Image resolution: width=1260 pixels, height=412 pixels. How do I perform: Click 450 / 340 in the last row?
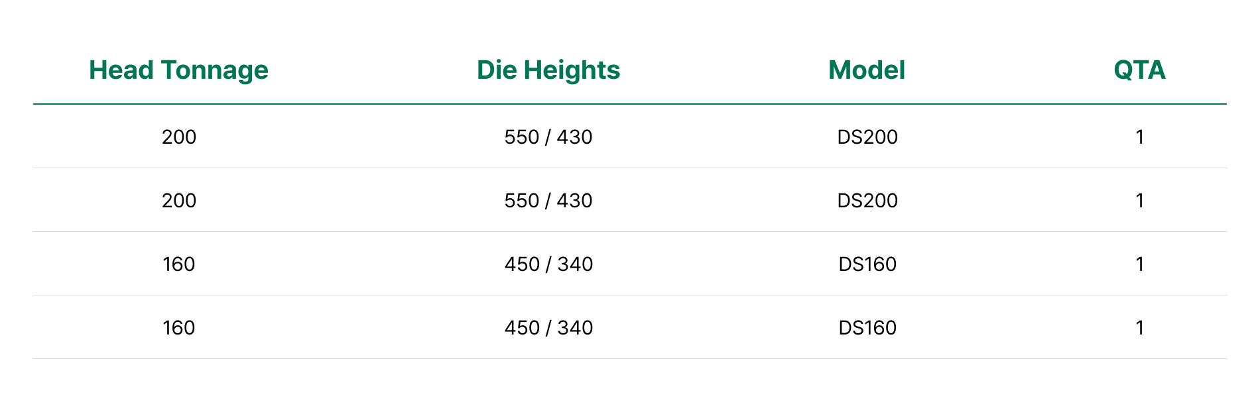[x=548, y=328]
